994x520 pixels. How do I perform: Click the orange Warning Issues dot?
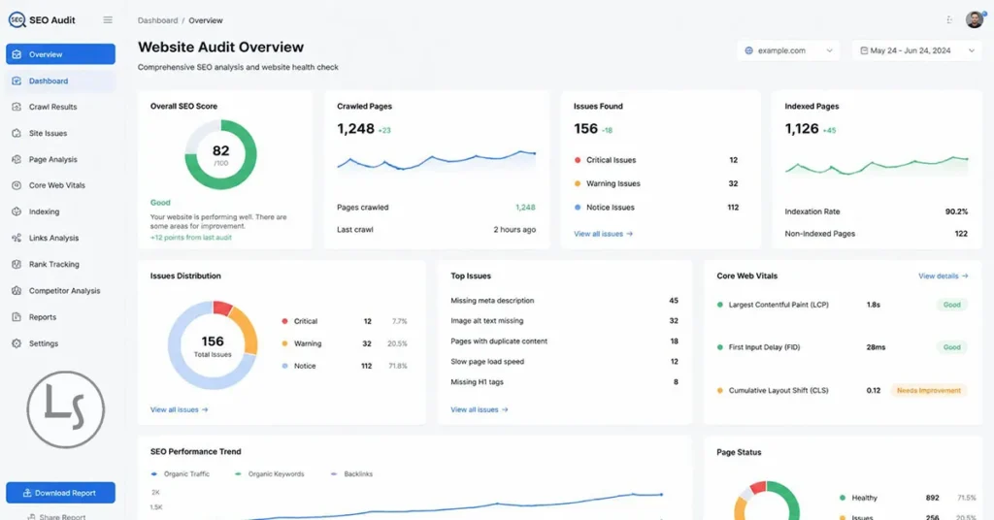click(x=578, y=183)
